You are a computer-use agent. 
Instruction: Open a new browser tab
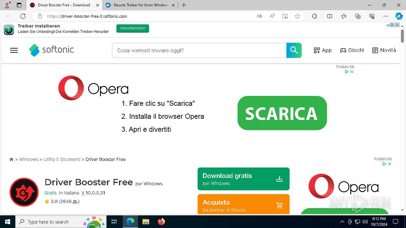tap(184, 5)
